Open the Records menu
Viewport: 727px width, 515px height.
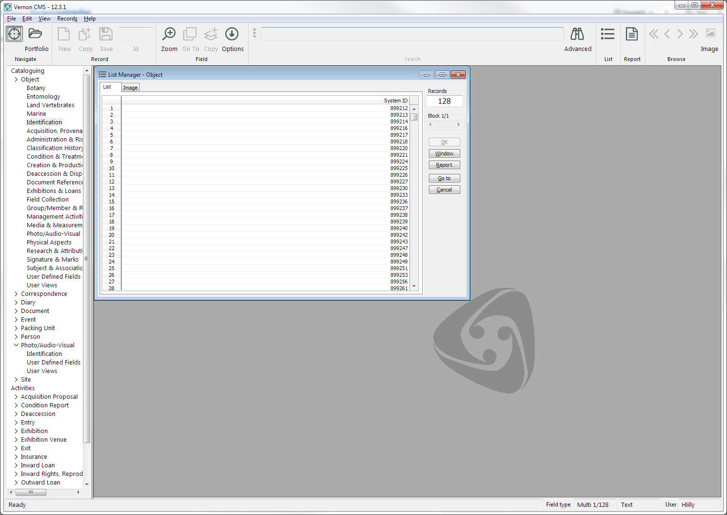point(67,19)
